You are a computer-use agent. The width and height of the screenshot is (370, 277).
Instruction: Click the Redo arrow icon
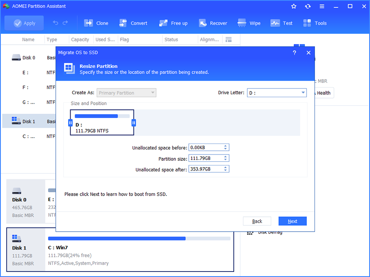(x=65, y=23)
